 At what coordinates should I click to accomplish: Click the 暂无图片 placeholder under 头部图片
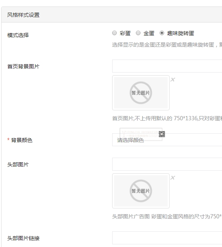tap(141, 191)
